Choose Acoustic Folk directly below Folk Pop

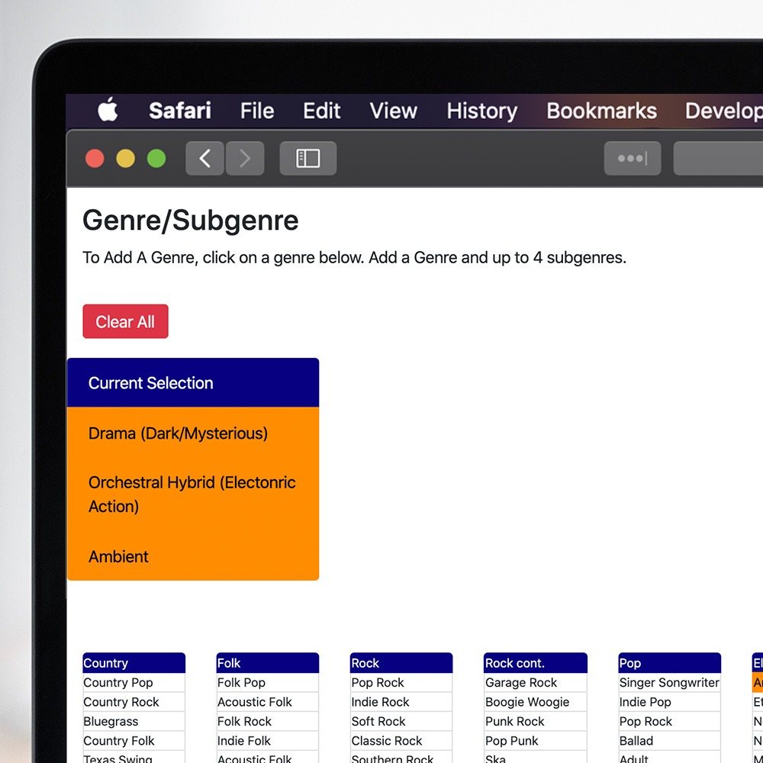[x=268, y=702]
